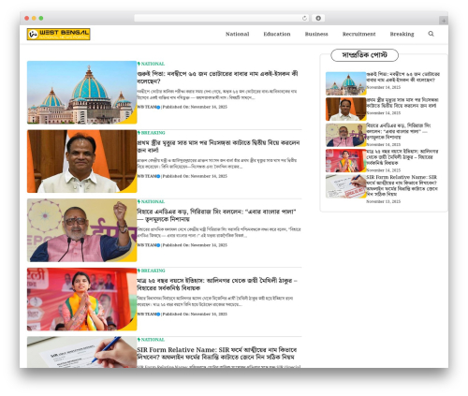Open the man in white kurta article thumbnail

tap(81, 161)
